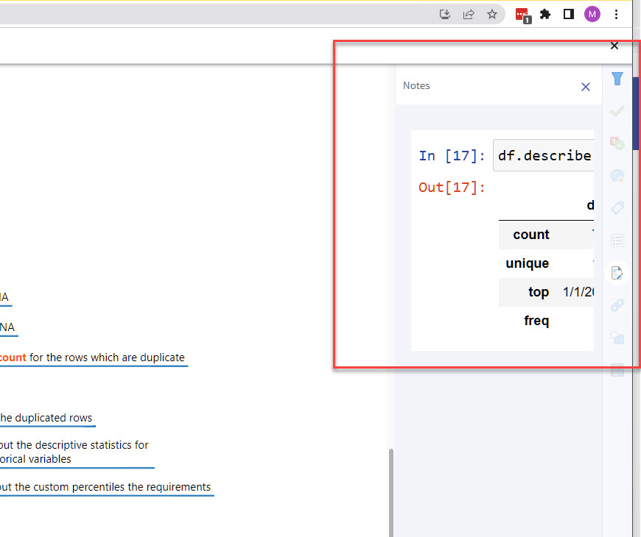Click the unique row header
This screenshot has width=641, height=537.
tap(528, 263)
